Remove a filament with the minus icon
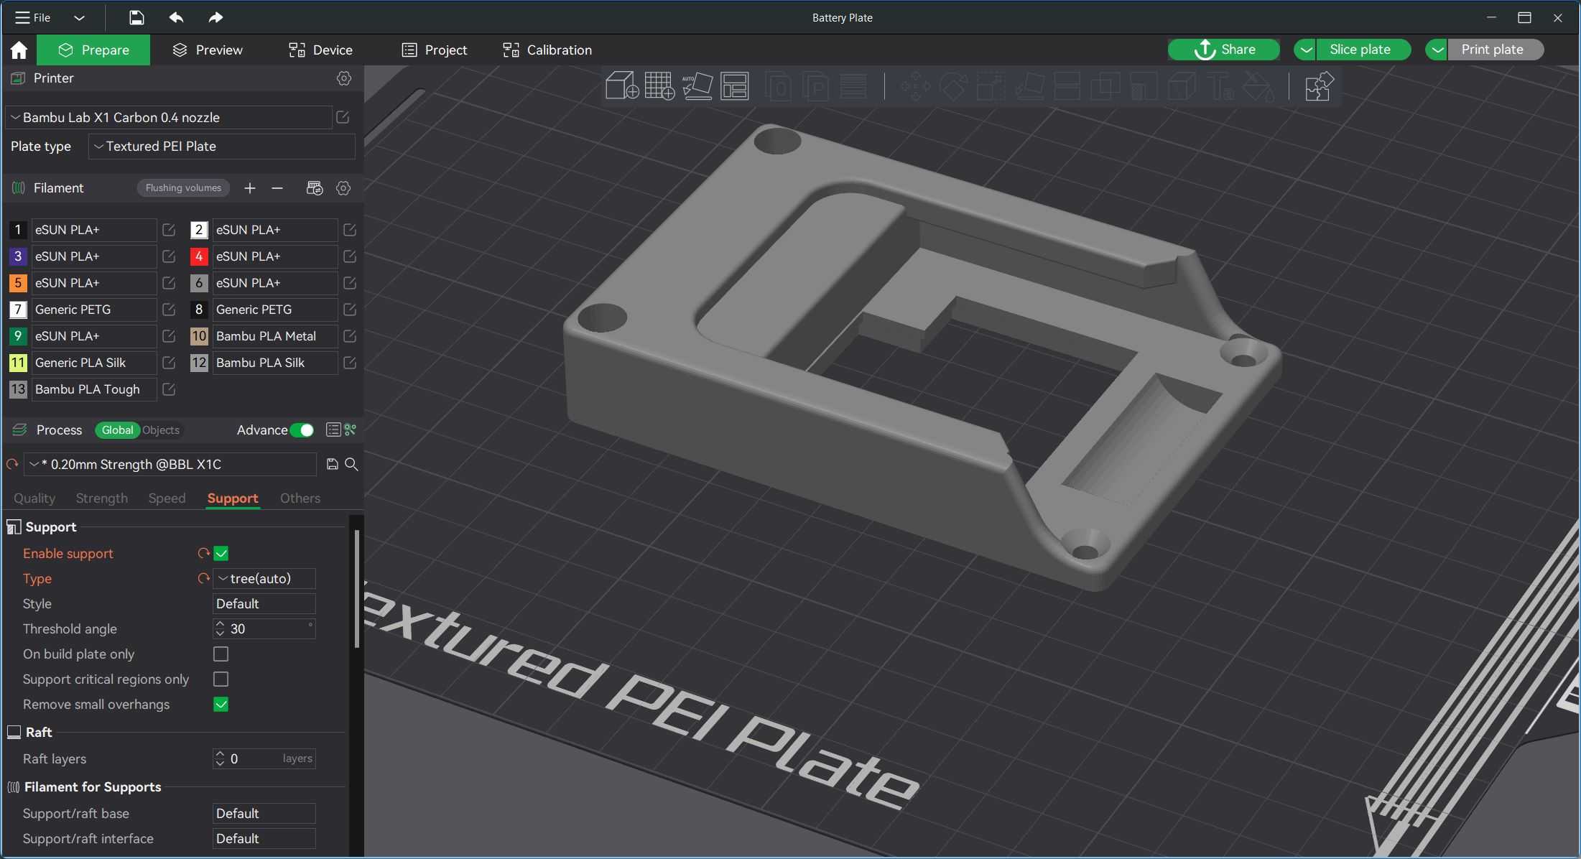1581x859 pixels. [x=277, y=188]
